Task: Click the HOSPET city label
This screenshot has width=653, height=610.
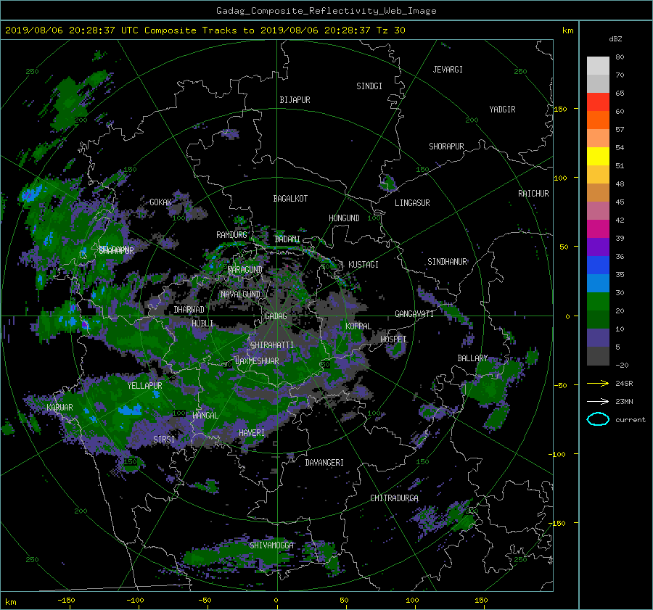Action: 393,339
